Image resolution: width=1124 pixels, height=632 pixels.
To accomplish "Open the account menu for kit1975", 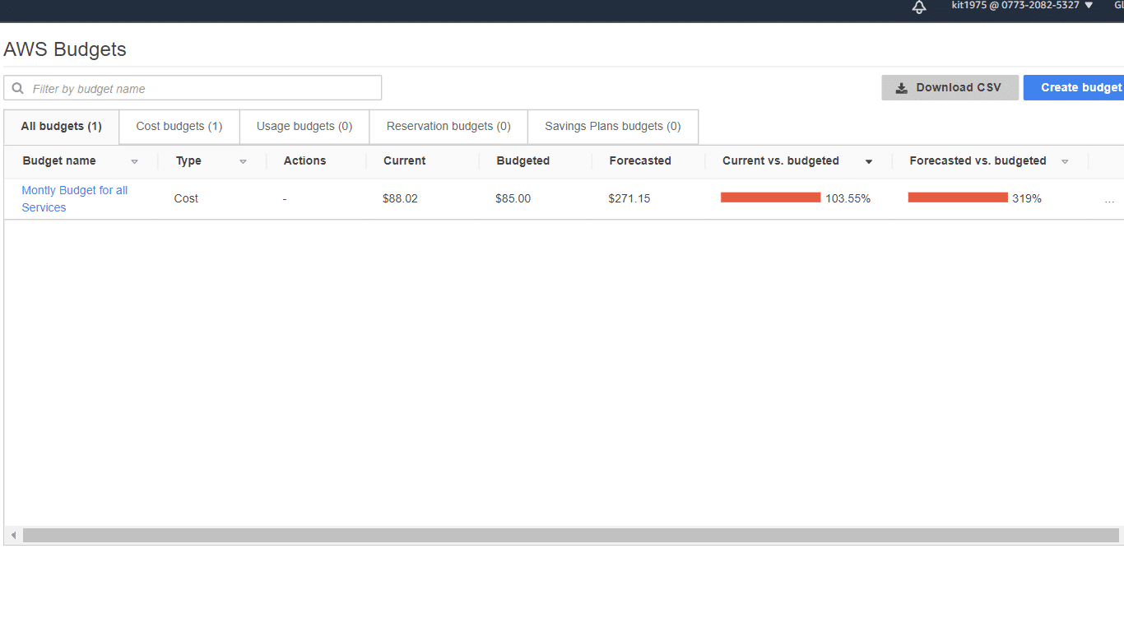I will [x=1021, y=6].
